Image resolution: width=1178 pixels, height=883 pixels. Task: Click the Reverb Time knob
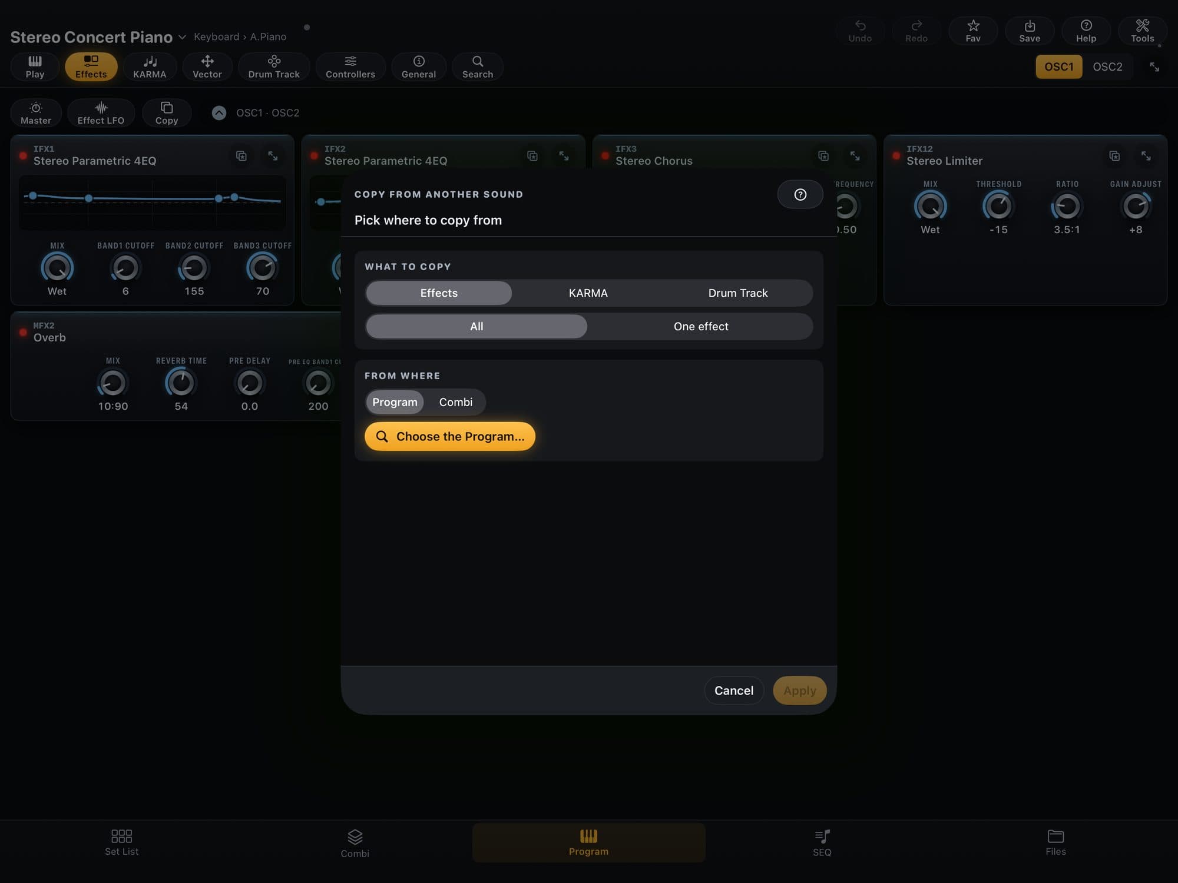pos(181,383)
